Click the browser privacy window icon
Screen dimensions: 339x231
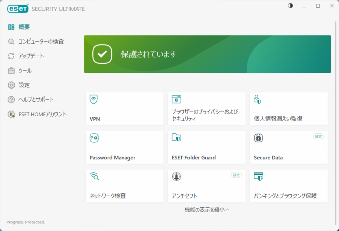177,99
